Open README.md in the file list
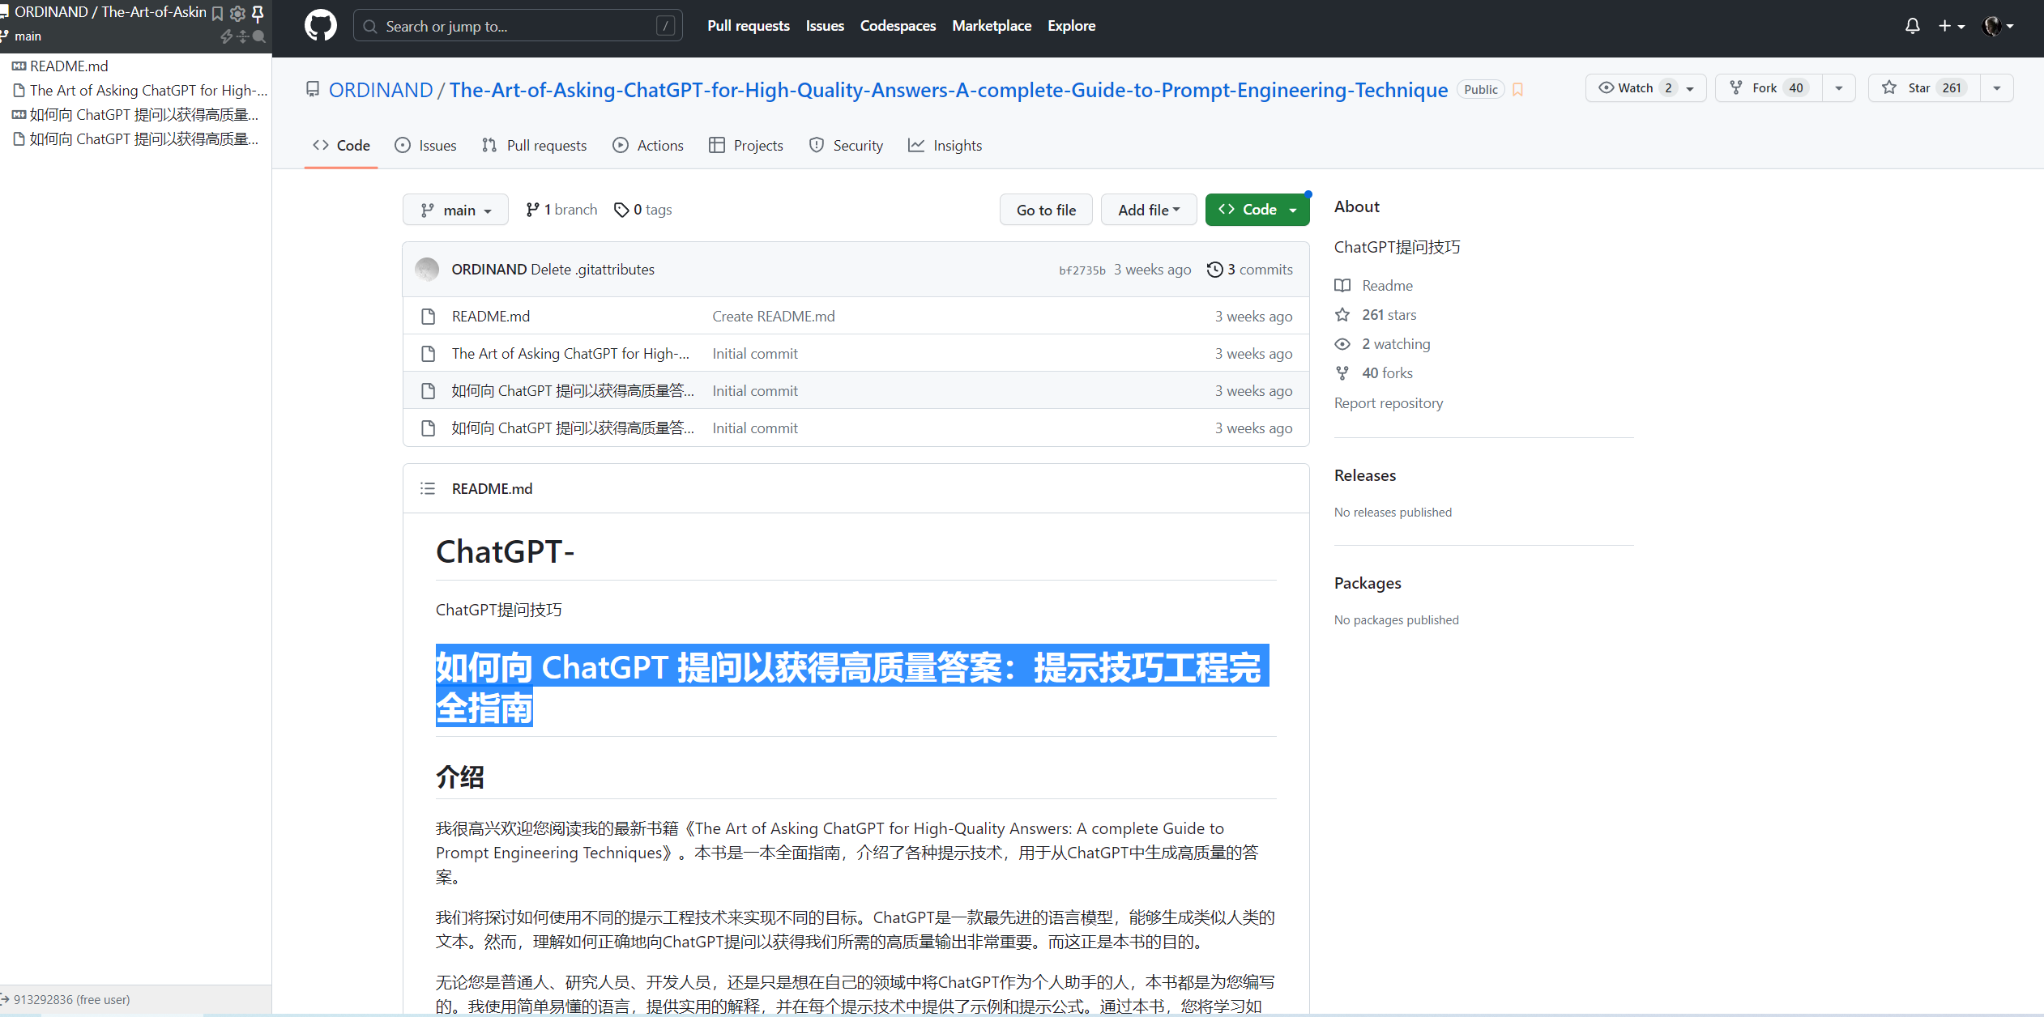2044x1017 pixels. coord(491,317)
